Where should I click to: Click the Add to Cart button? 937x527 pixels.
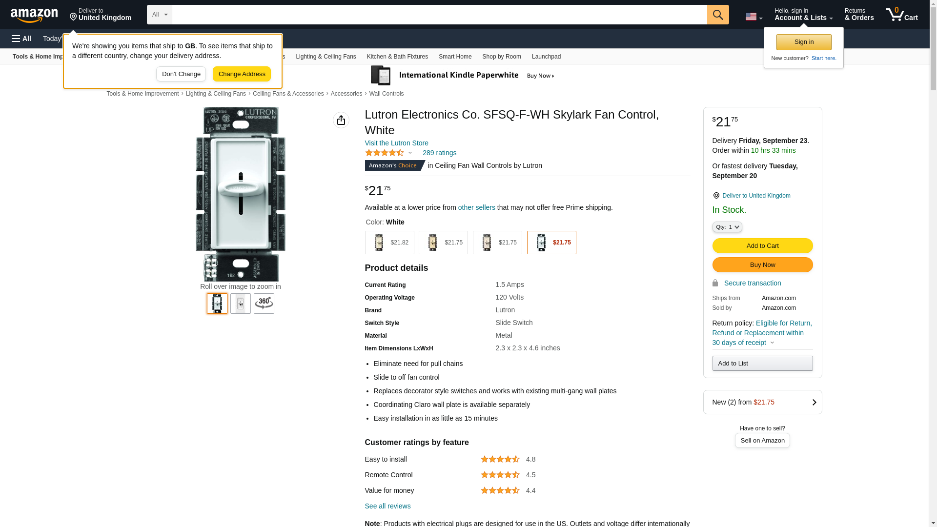click(762, 245)
